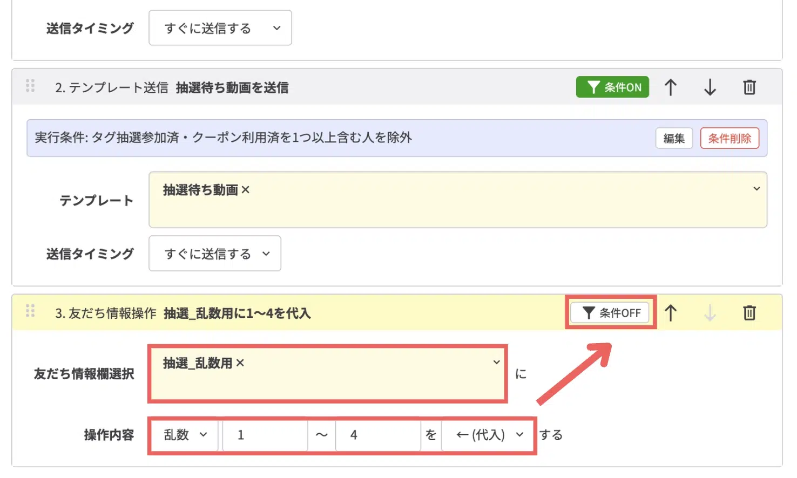Remove 抽選待ち動画 from template selection
This screenshot has height=478, width=797.
click(x=246, y=190)
